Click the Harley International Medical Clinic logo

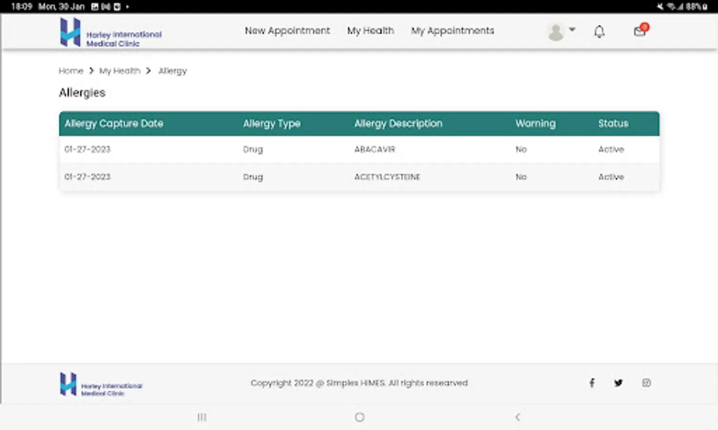pyautogui.click(x=110, y=32)
